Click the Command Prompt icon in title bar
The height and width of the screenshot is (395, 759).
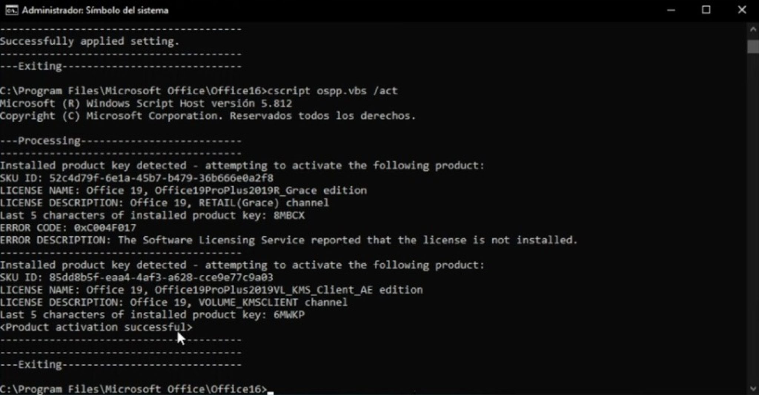11,10
